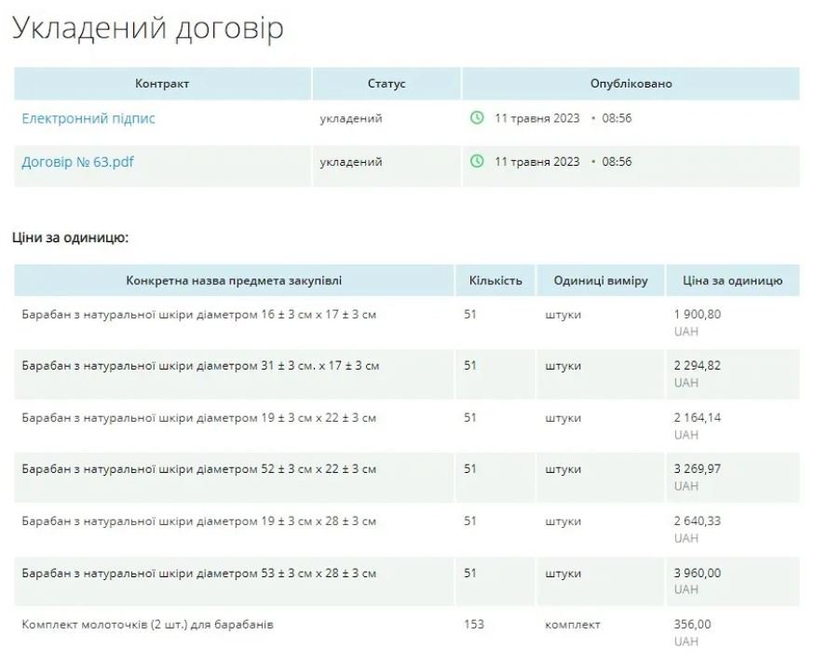Select the drum 52 ± 3 см x 22 row
This screenshot has height=662, width=828.
(198, 469)
